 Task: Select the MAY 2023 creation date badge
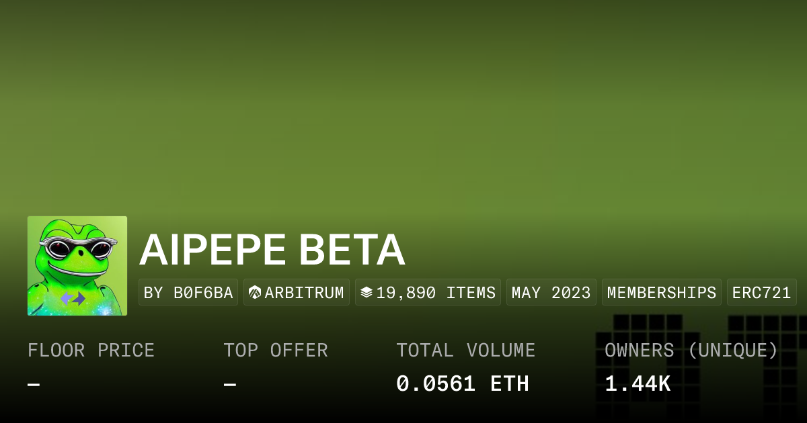551,293
